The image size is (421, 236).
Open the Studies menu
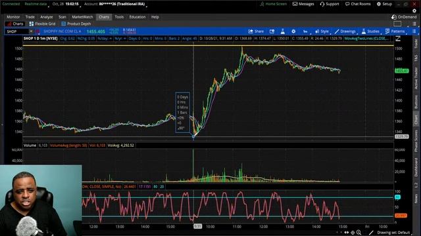[x=370, y=31]
